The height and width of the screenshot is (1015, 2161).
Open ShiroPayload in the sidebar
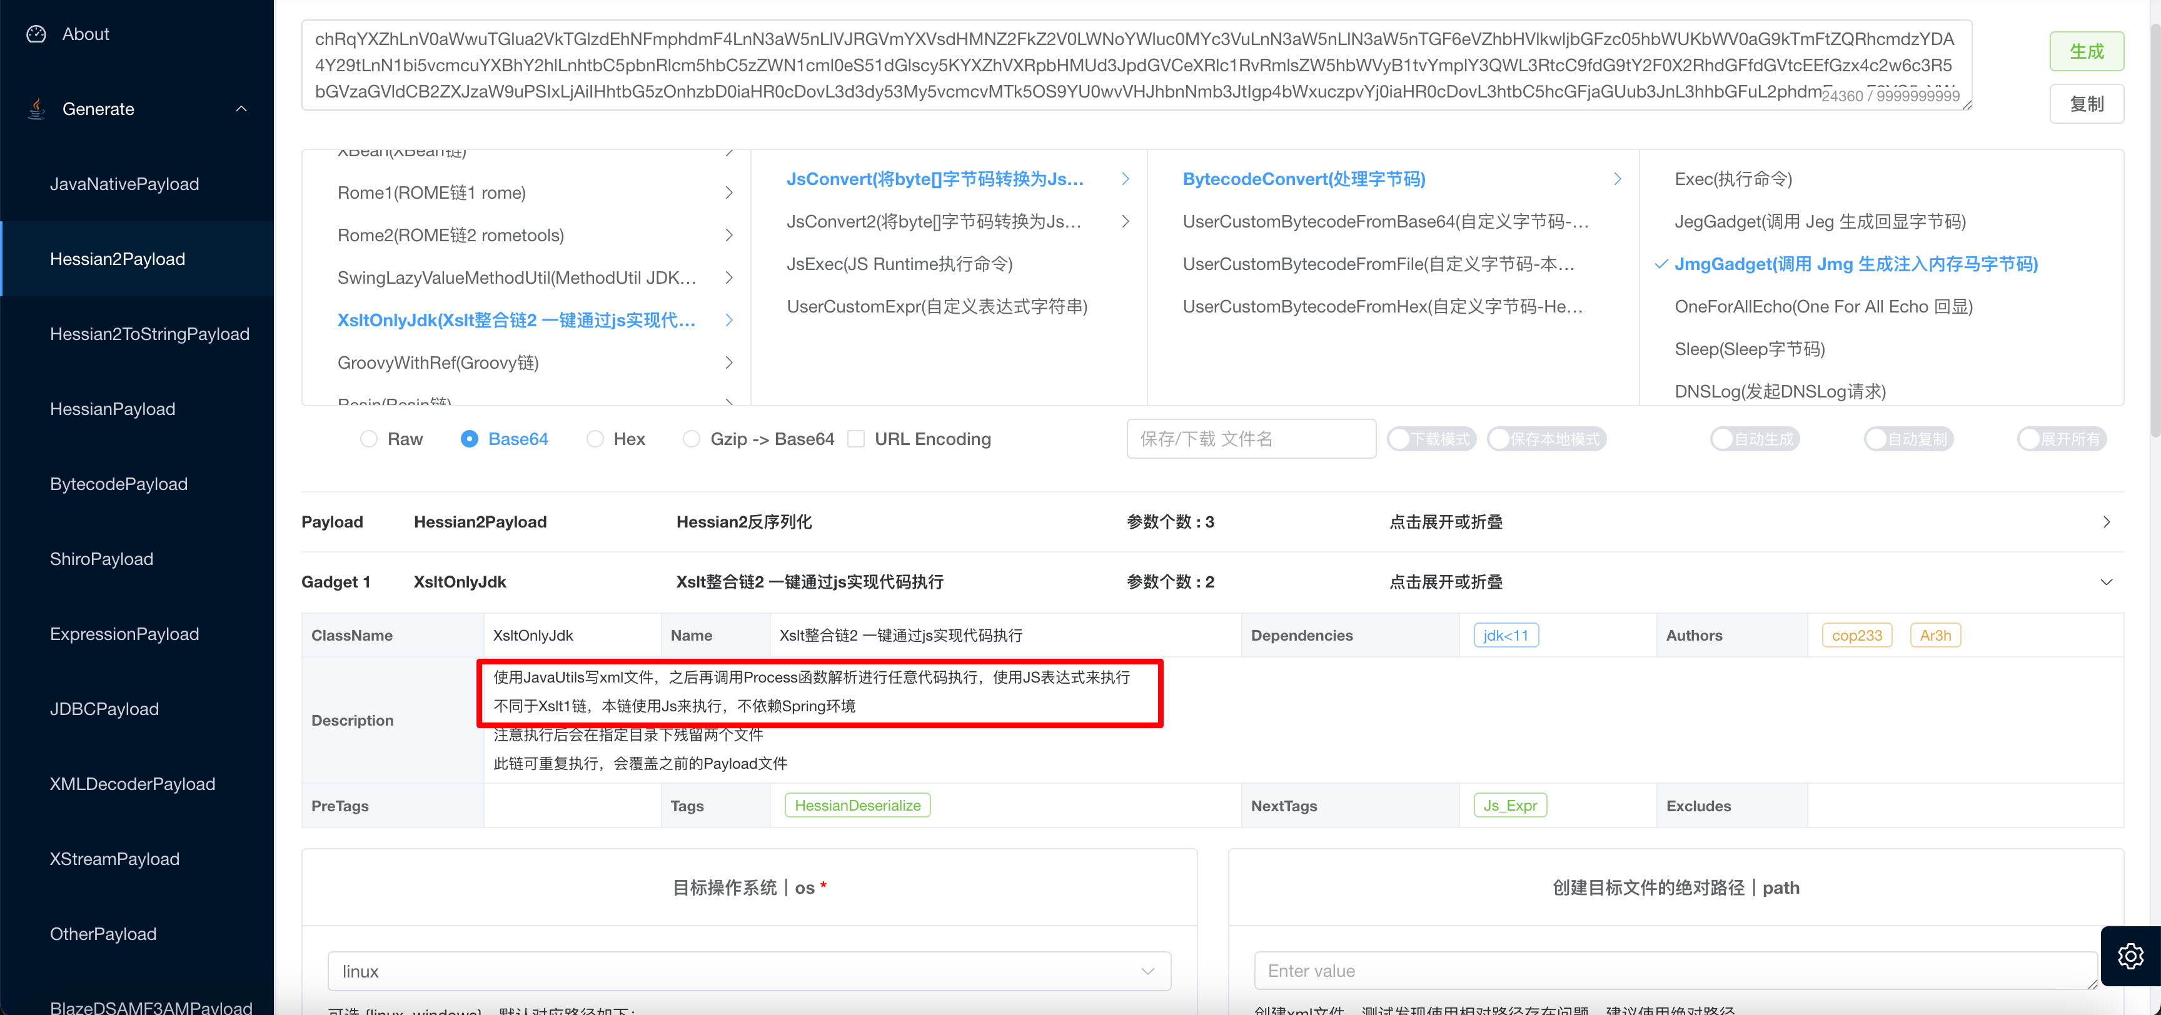(101, 559)
